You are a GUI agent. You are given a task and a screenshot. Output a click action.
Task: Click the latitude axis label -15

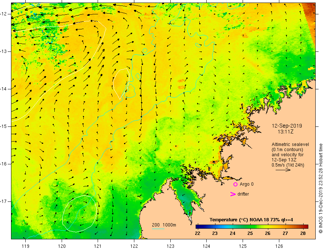4,126
